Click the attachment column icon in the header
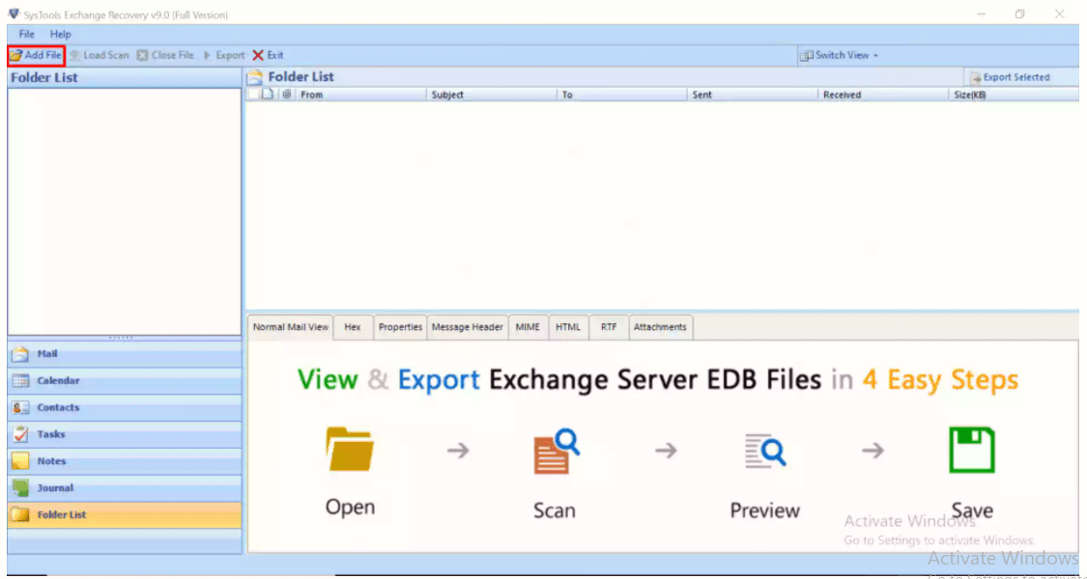This screenshot has width=1087, height=579. [287, 95]
